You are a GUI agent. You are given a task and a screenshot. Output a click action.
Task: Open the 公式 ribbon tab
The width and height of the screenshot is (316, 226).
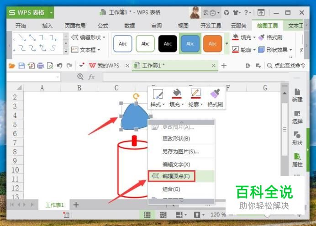click(x=103, y=26)
